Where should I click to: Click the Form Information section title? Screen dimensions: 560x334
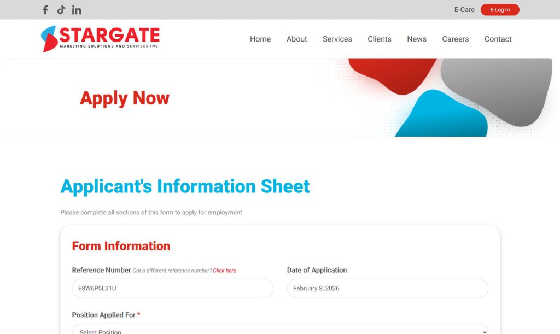(121, 246)
